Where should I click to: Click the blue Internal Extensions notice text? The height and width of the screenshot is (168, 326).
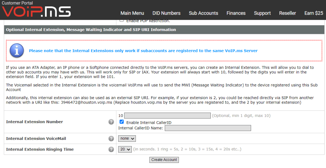[x=143, y=51]
